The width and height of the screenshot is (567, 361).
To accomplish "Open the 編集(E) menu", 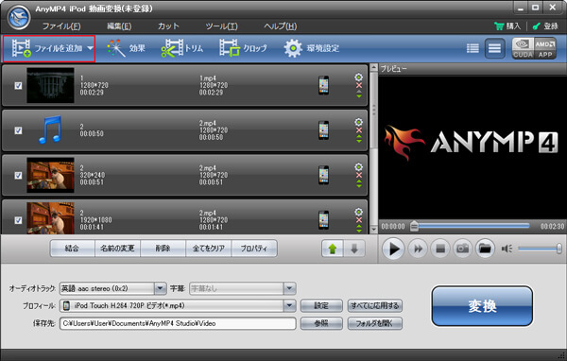I will 119,26.
